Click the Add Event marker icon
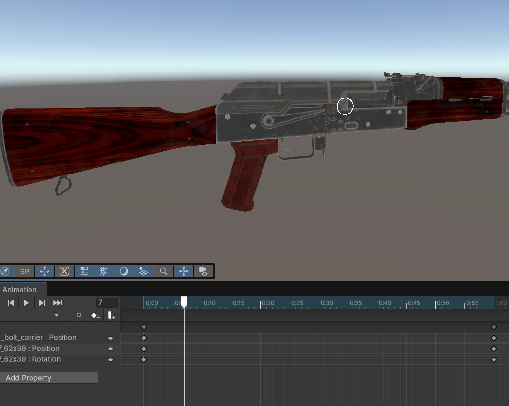This screenshot has width=509, height=406. click(111, 315)
